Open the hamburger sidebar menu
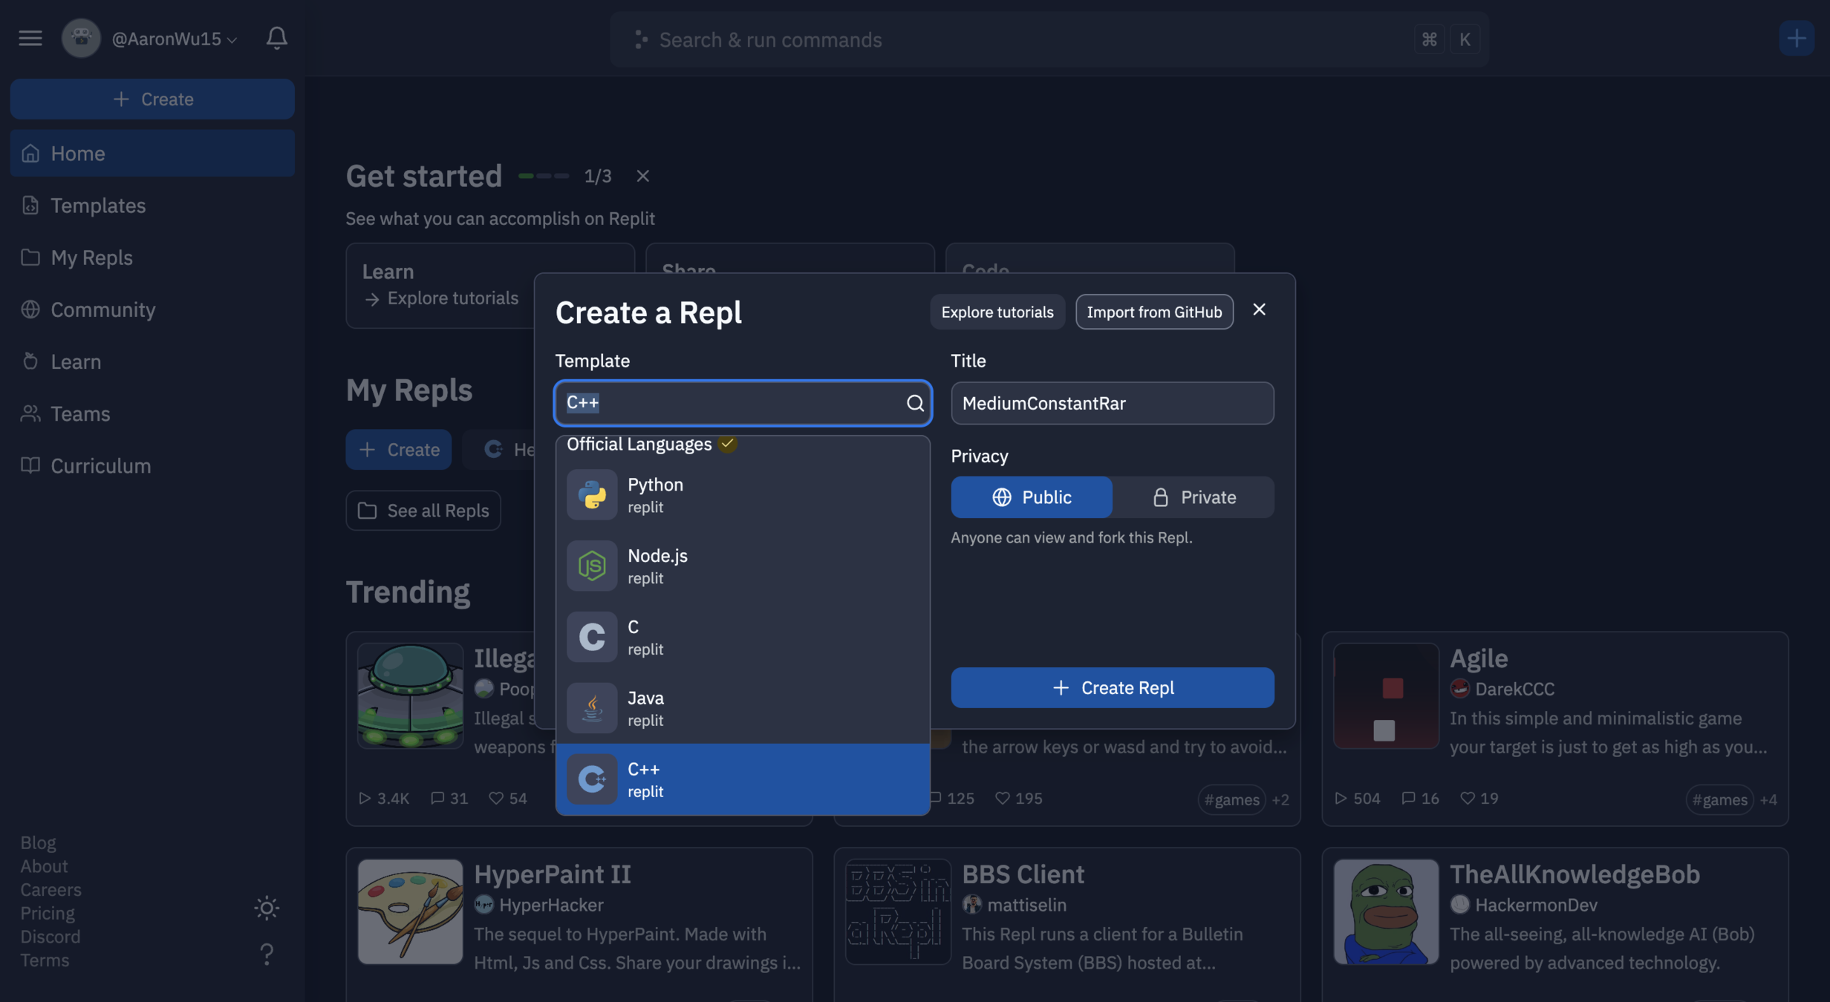Image resolution: width=1830 pixels, height=1002 pixels. [30, 38]
